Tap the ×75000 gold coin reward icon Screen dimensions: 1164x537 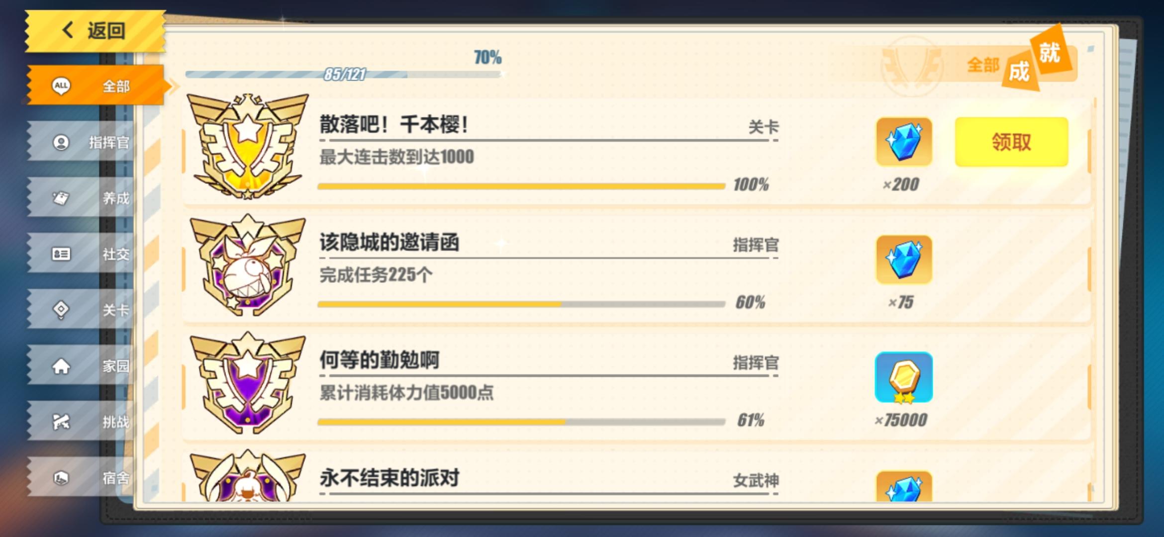[x=904, y=377]
